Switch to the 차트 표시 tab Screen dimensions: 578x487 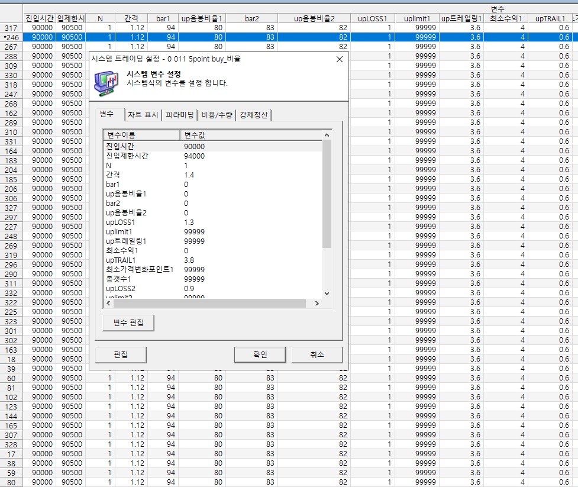click(x=143, y=115)
